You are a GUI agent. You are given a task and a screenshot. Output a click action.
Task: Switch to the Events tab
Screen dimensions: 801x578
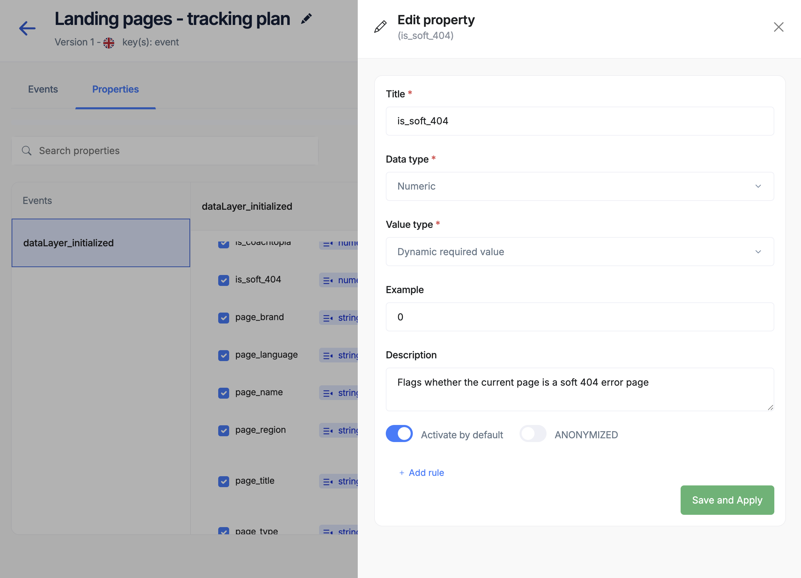[x=43, y=89]
